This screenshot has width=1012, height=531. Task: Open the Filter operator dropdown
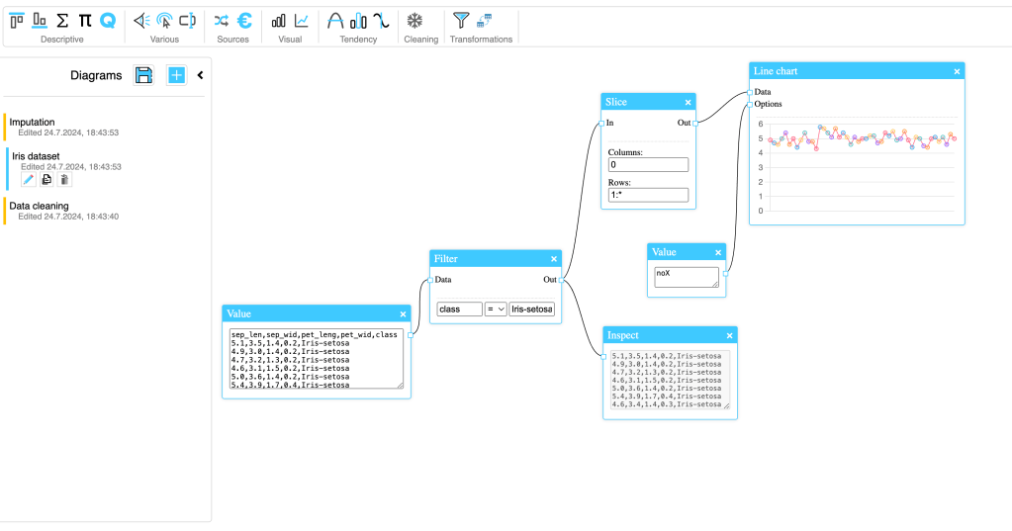coord(496,310)
